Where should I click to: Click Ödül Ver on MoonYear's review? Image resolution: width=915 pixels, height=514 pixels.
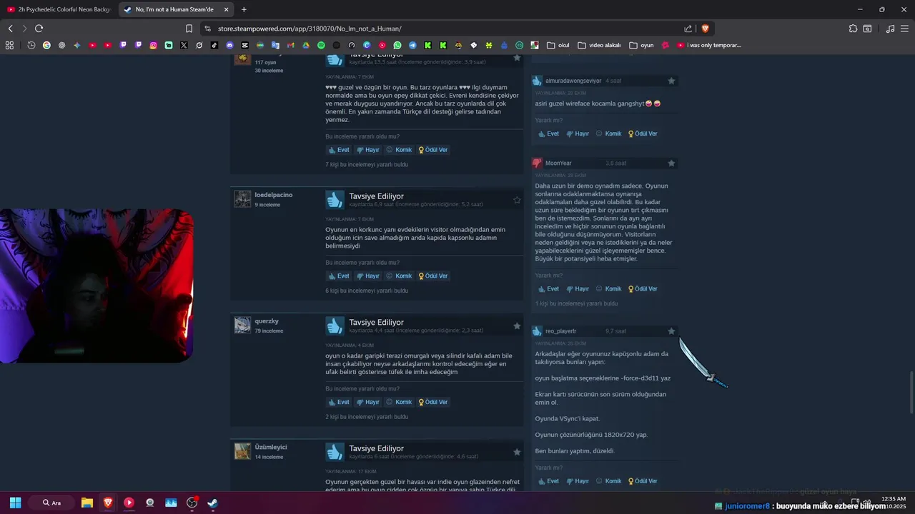point(643,289)
